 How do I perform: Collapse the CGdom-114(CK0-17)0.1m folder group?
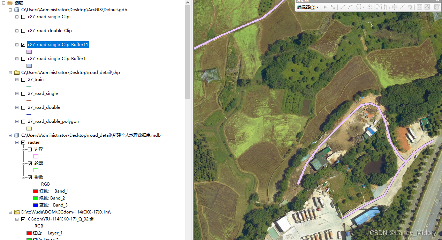click(10, 212)
